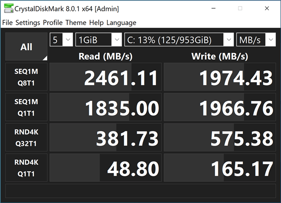Open the Language menu
The width and height of the screenshot is (281, 203).
(121, 23)
